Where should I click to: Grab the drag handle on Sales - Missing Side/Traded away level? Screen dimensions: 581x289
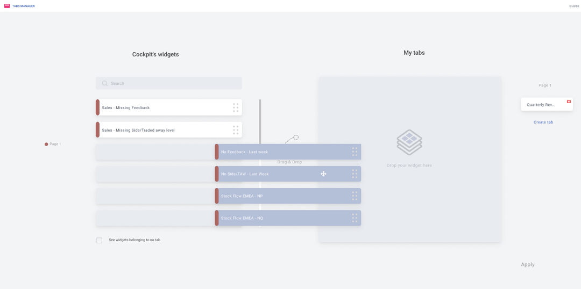pos(236,130)
